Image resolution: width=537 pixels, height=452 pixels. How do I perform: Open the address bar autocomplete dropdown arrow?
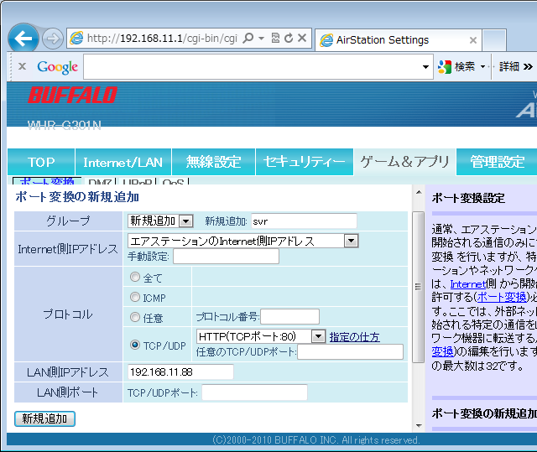pos(261,38)
